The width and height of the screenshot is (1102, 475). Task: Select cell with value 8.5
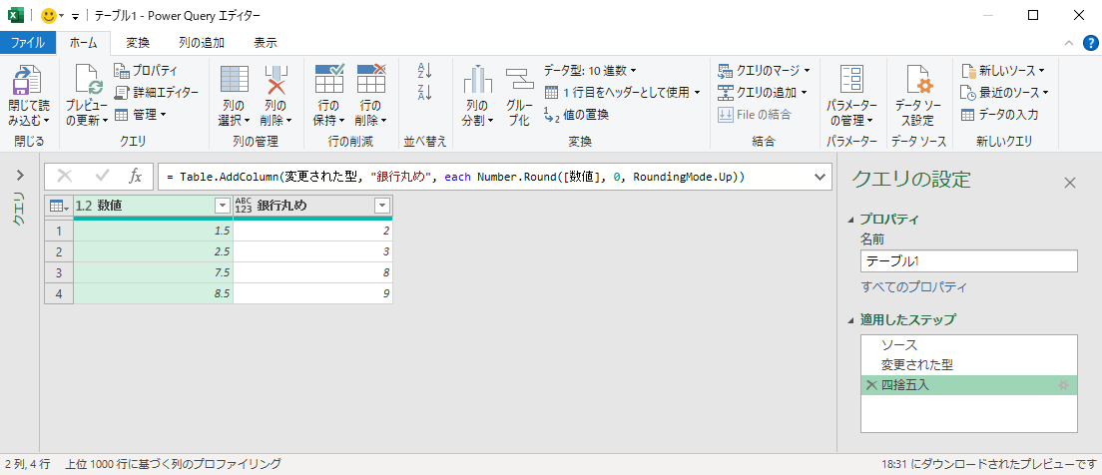(x=153, y=293)
